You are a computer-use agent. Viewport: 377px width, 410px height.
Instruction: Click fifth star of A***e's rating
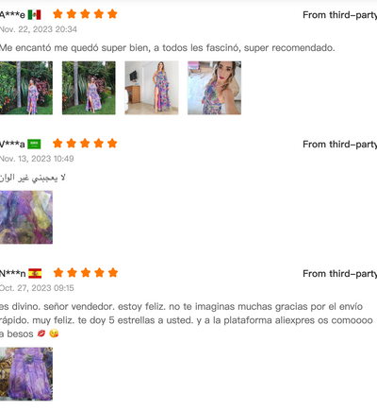click(x=112, y=14)
